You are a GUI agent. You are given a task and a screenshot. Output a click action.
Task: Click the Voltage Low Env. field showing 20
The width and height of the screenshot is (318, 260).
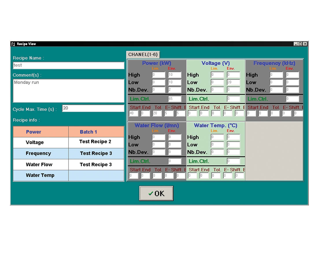233,82
